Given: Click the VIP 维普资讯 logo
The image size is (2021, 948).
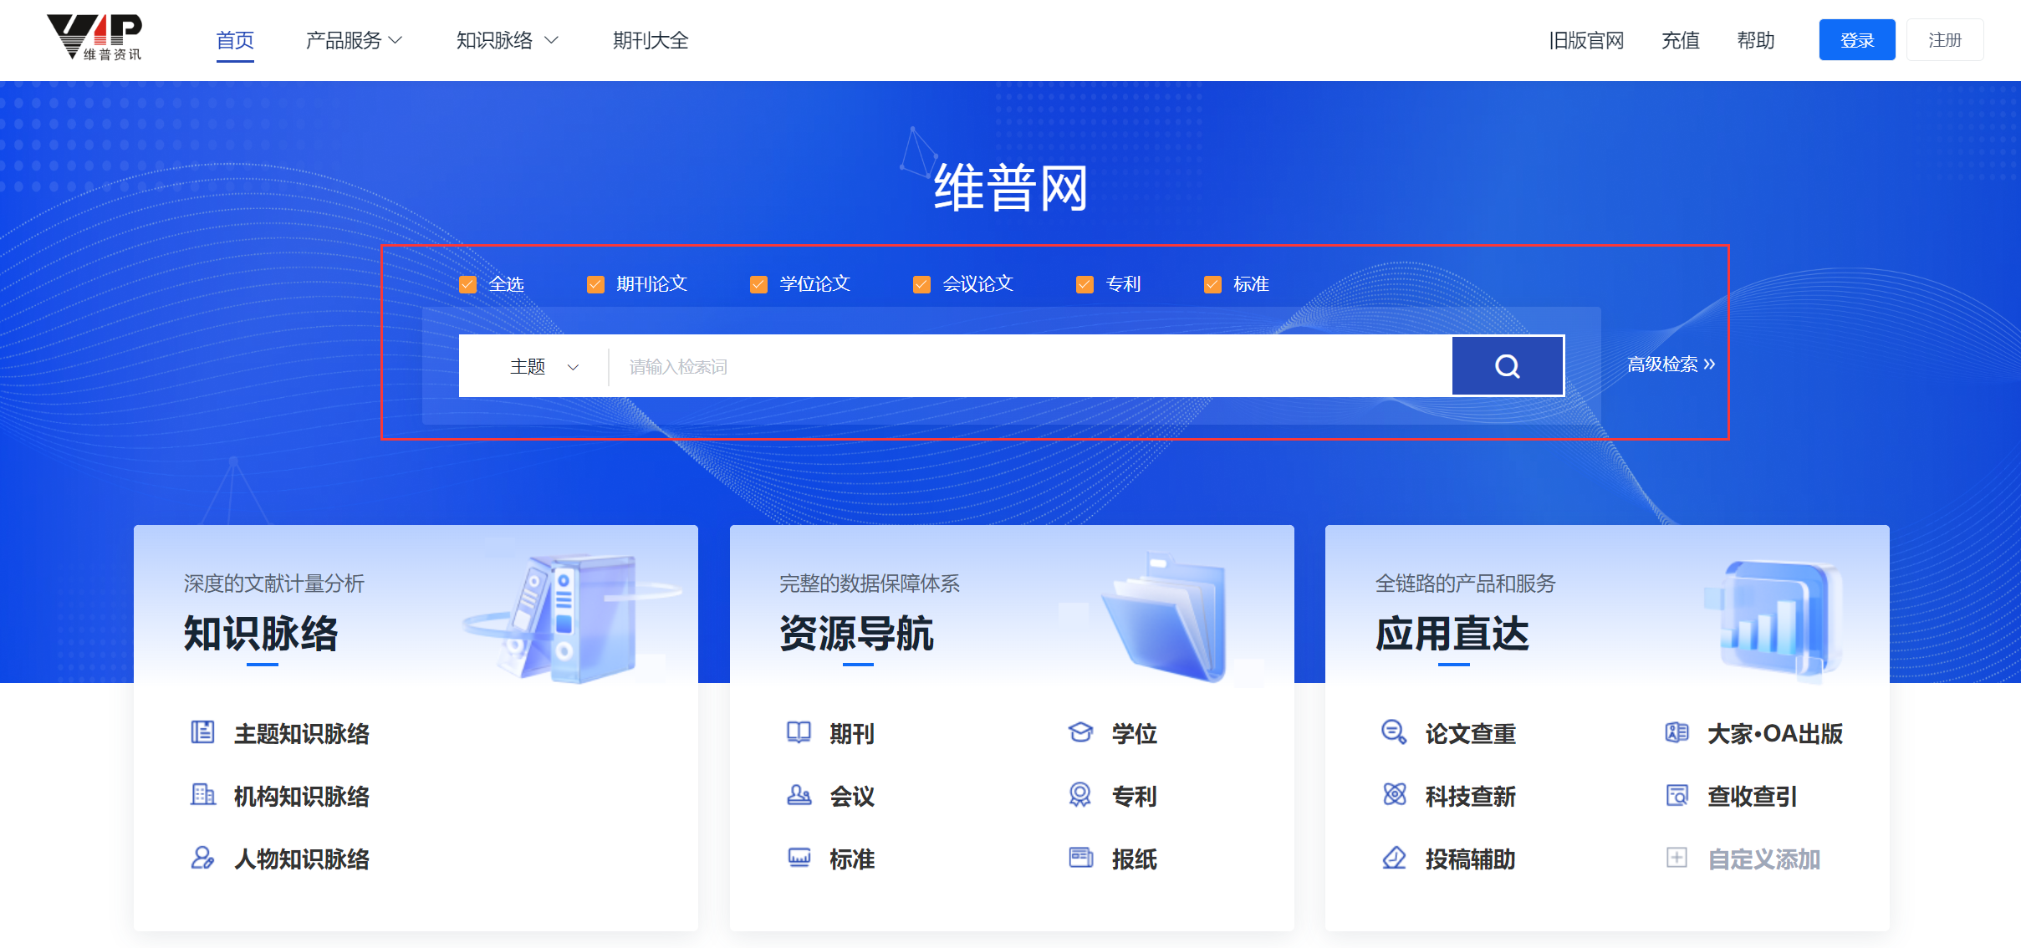Looking at the screenshot, I should point(94,38).
